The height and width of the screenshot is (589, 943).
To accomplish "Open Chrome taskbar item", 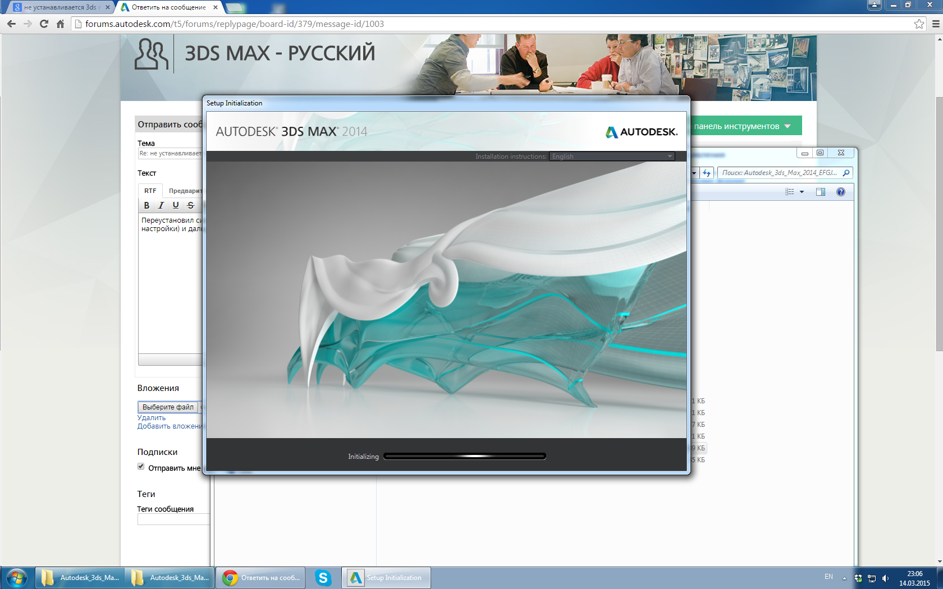I will coord(260,578).
